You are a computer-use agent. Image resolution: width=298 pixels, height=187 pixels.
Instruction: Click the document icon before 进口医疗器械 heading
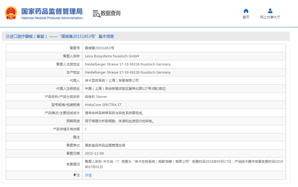pos(8,36)
